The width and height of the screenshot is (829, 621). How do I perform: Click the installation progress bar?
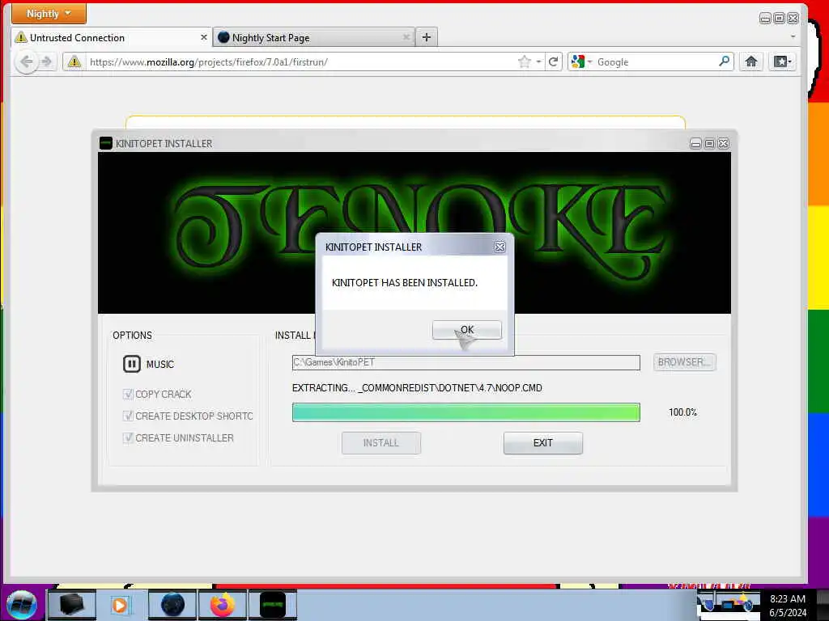coord(466,412)
